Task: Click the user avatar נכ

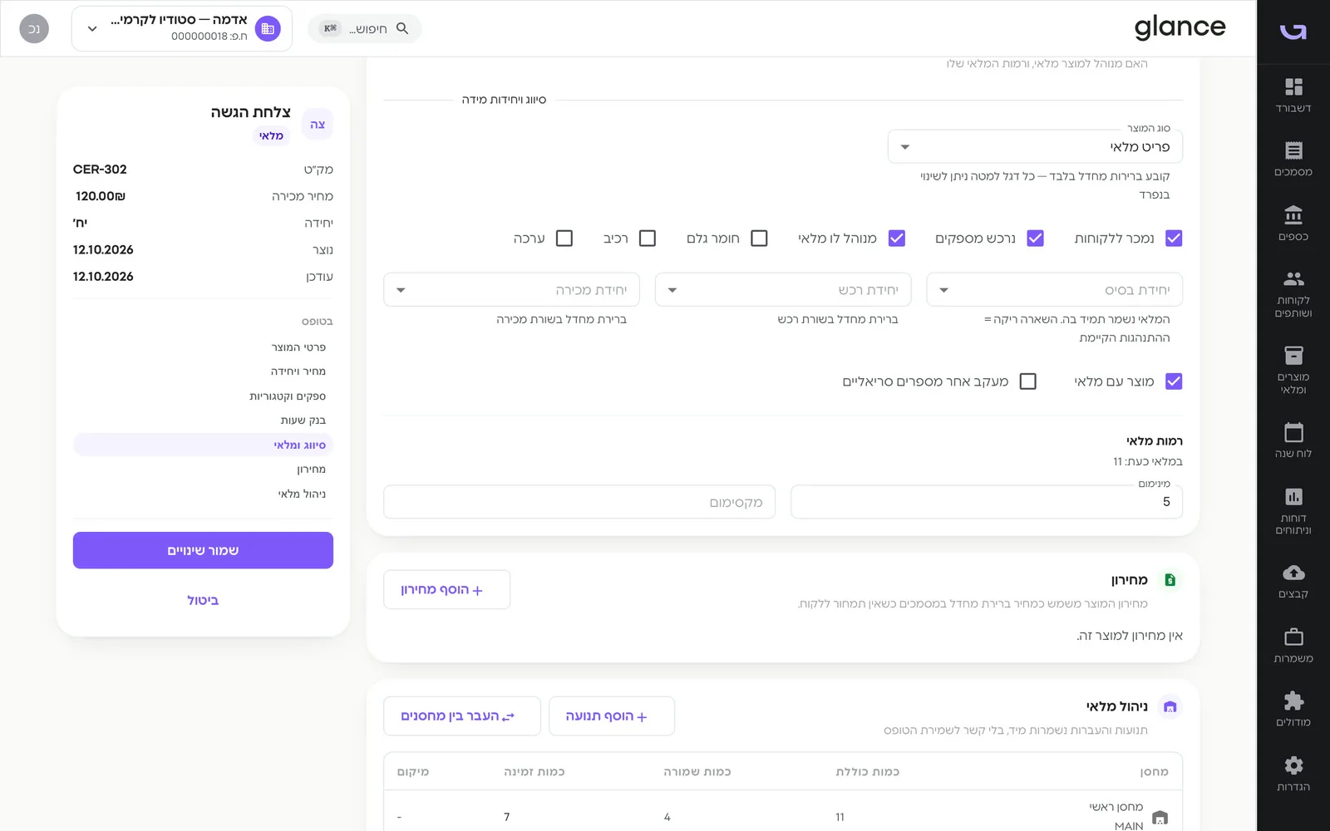Action: pos(34,28)
